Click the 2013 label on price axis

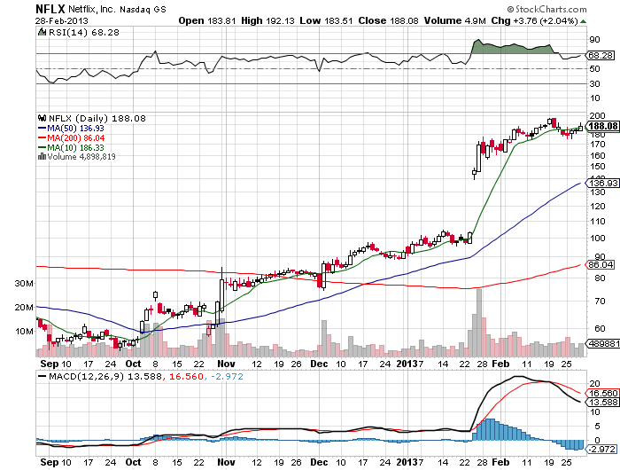407,364
